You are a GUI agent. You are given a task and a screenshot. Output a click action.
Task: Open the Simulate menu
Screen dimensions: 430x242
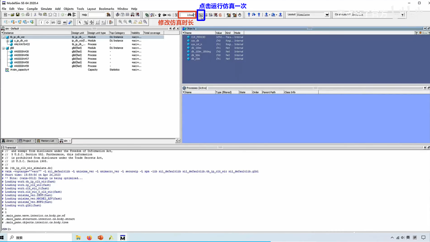tap(46, 9)
